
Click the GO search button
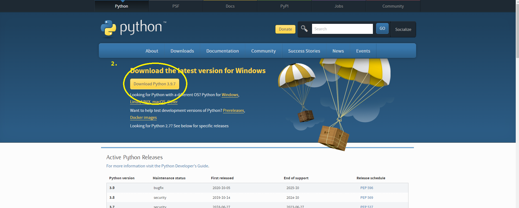coord(382,28)
